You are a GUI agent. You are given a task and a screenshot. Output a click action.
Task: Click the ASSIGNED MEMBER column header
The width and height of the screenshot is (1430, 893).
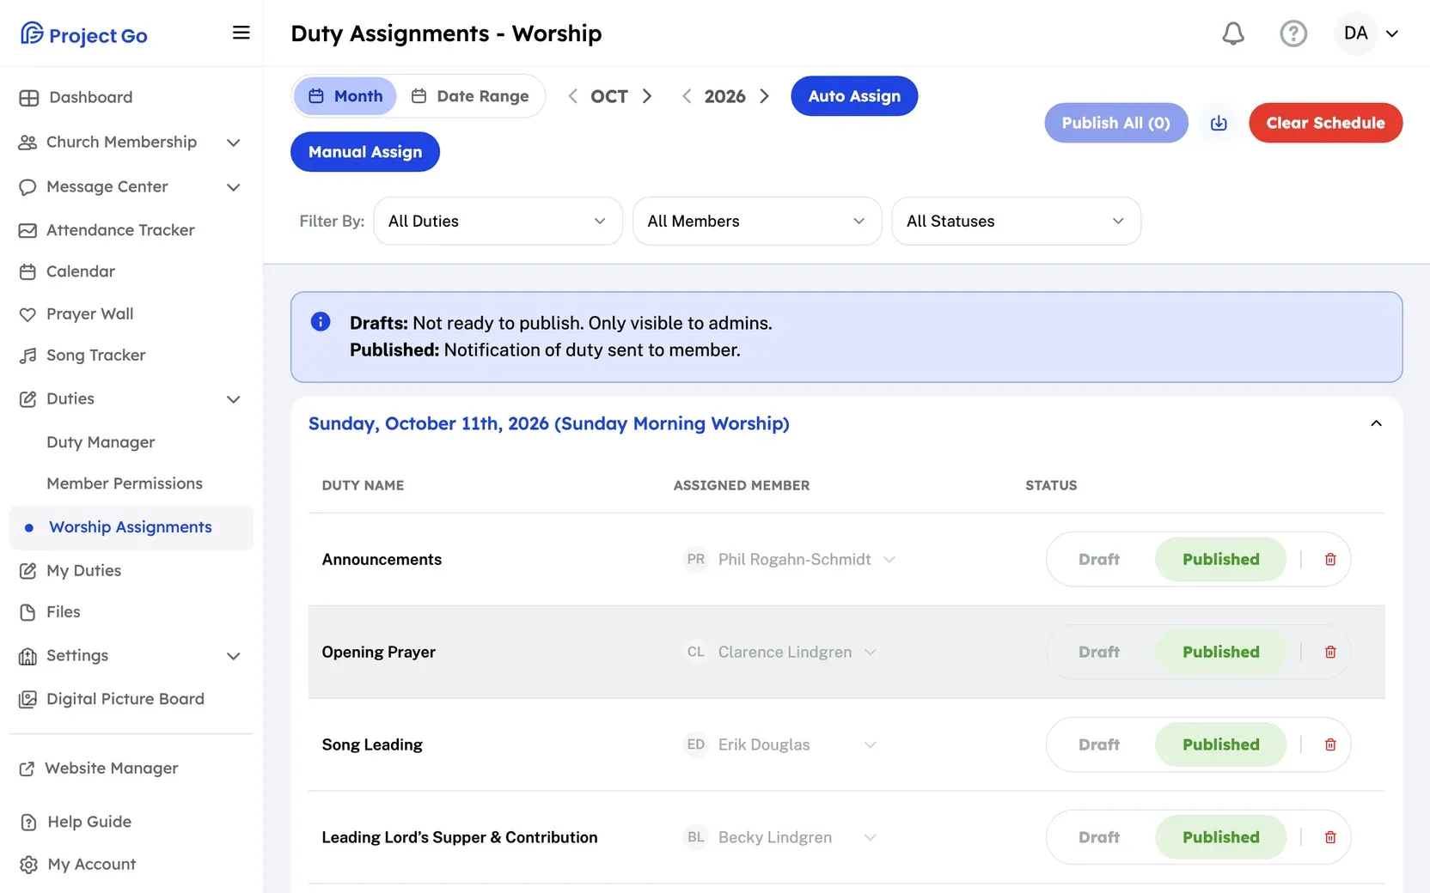pos(742,485)
